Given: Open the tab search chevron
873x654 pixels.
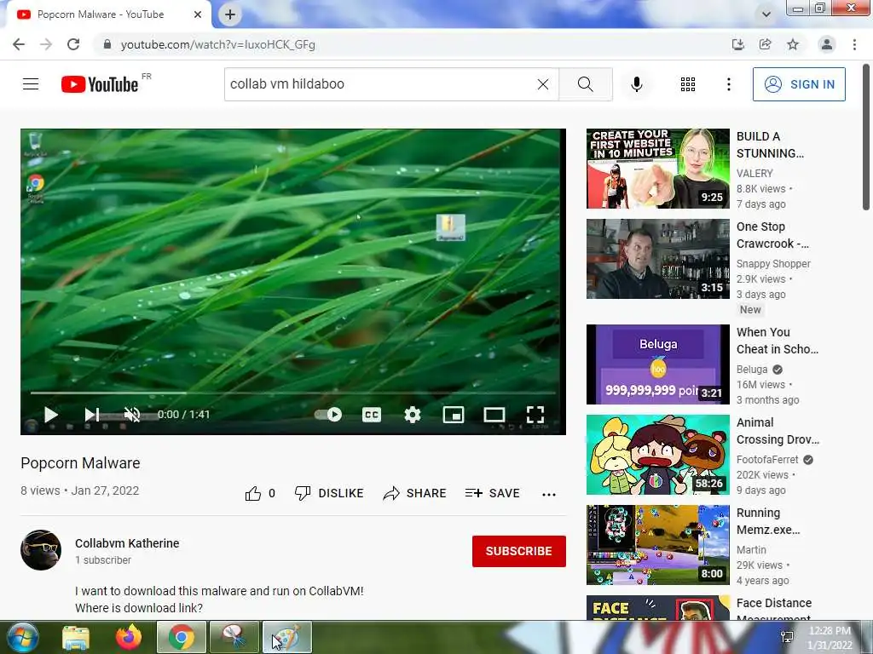Looking at the screenshot, I should coord(766,14).
